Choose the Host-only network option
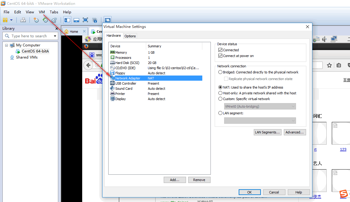The image size is (350, 202). [x=220, y=93]
